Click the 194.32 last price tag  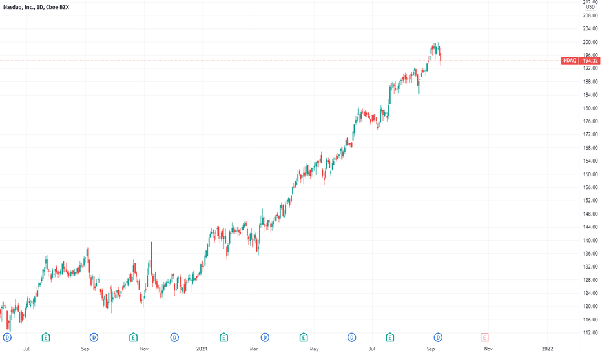590,61
